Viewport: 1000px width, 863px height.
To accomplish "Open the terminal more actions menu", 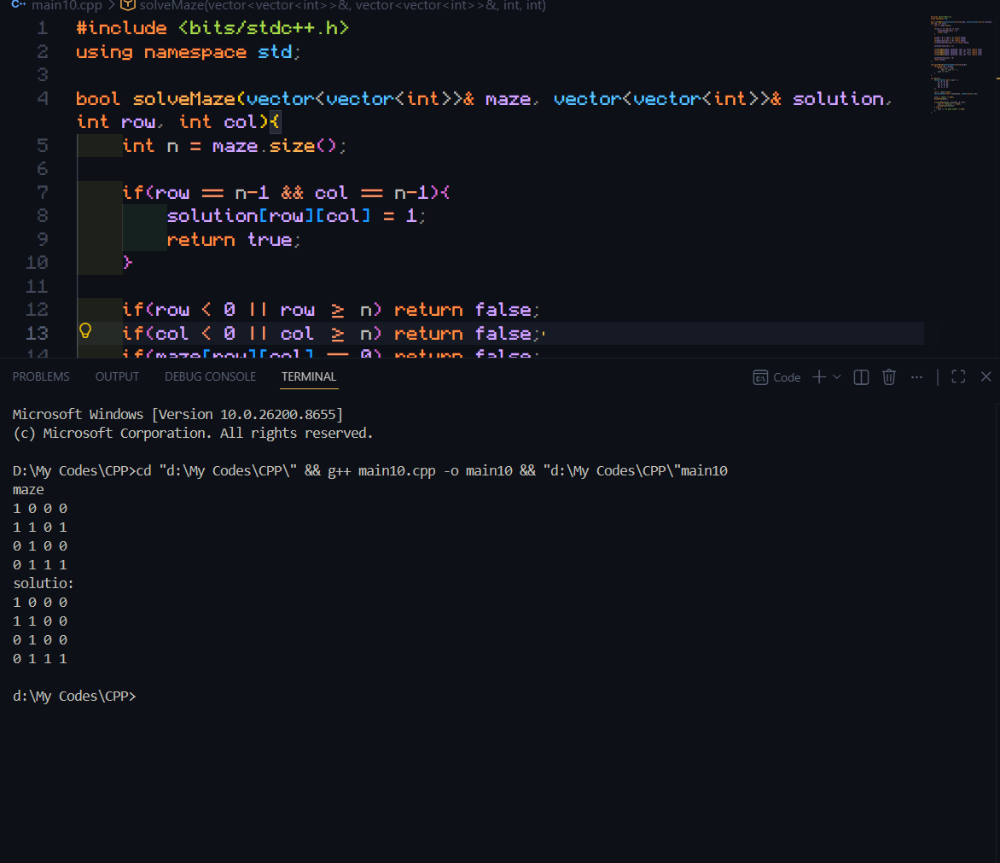I will pos(916,377).
